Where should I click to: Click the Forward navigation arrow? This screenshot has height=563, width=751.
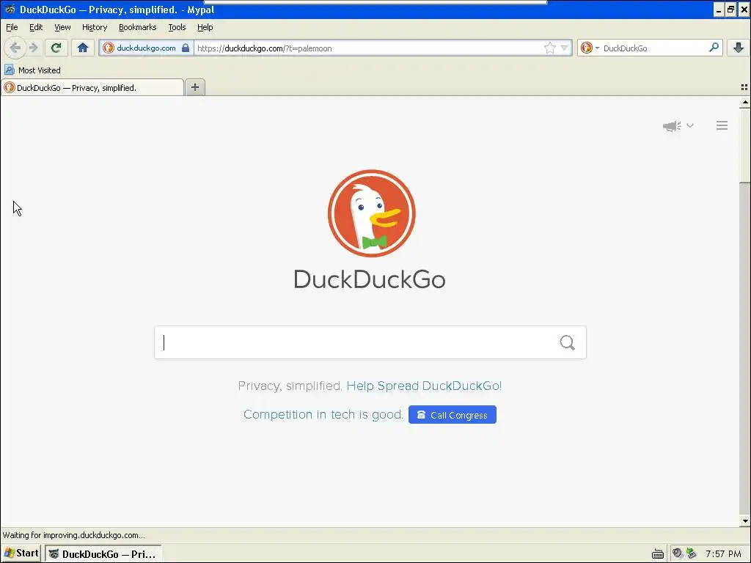[x=33, y=48]
